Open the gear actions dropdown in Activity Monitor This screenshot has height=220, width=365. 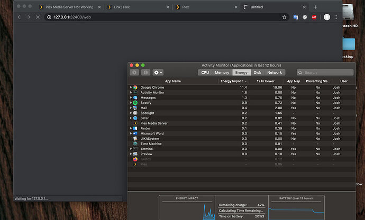click(158, 72)
